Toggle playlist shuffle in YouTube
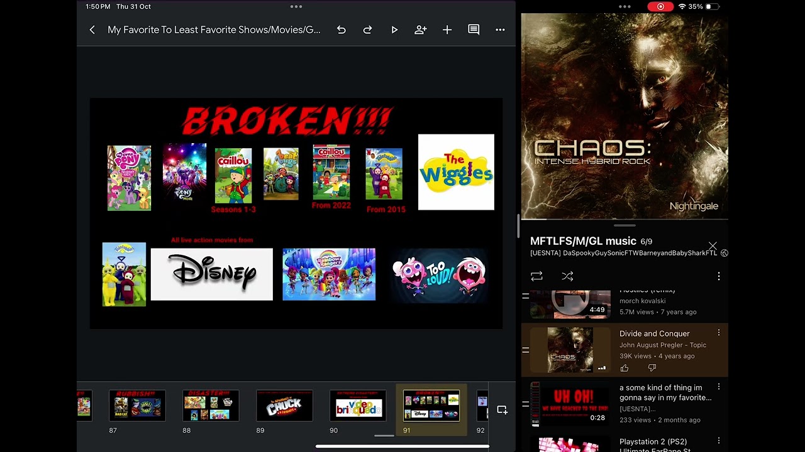Viewport: 805px width, 452px height. click(x=567, y=276)
